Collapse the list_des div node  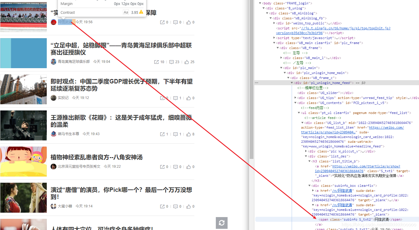[x=306, y=156]
